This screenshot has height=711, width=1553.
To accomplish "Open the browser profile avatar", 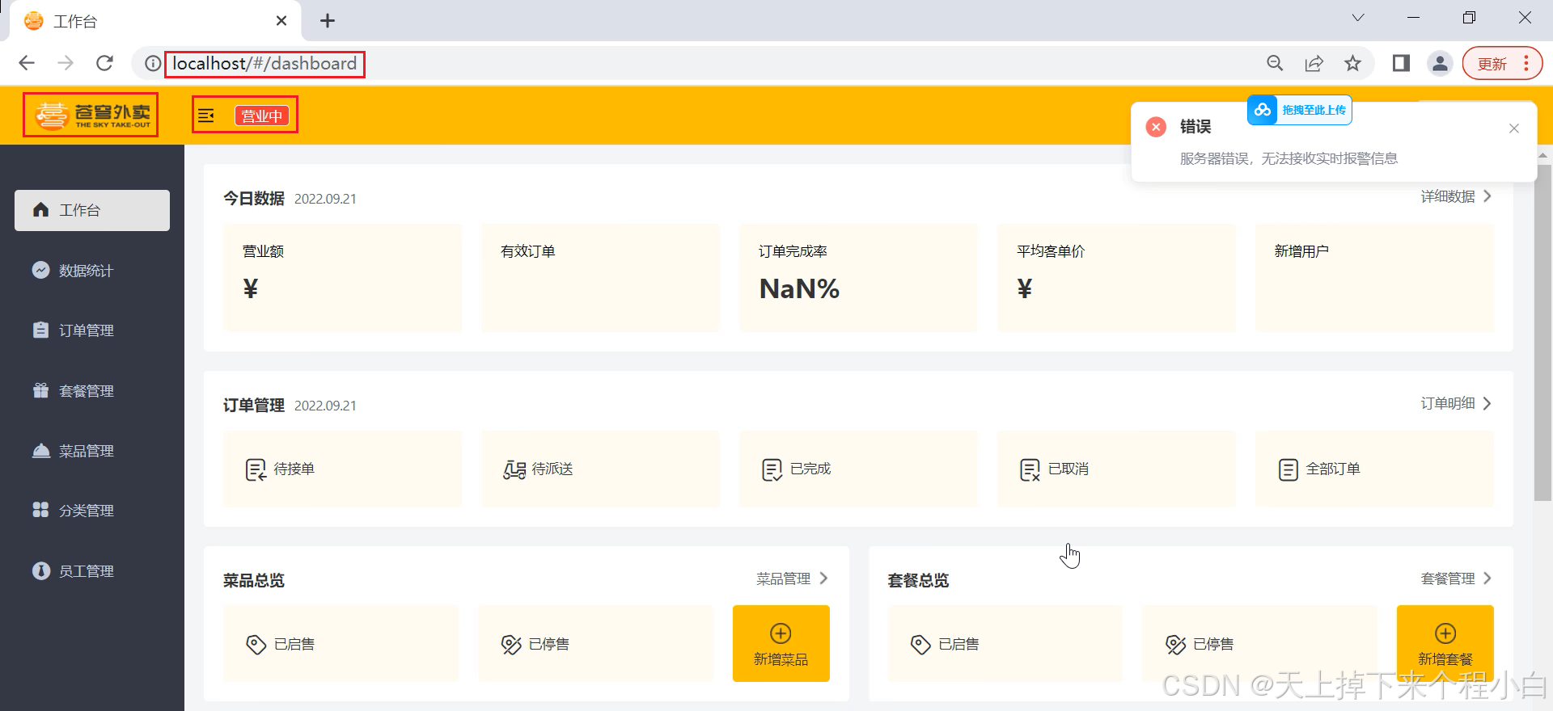I will point(1441,63).
